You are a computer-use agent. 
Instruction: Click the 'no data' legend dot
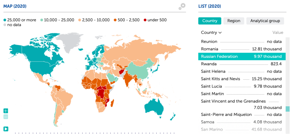click(5, 25)
